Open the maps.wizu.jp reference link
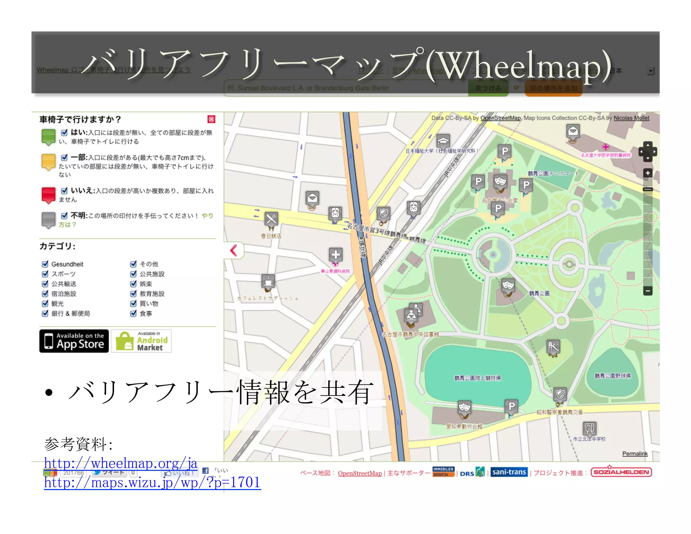 [153, 482]
